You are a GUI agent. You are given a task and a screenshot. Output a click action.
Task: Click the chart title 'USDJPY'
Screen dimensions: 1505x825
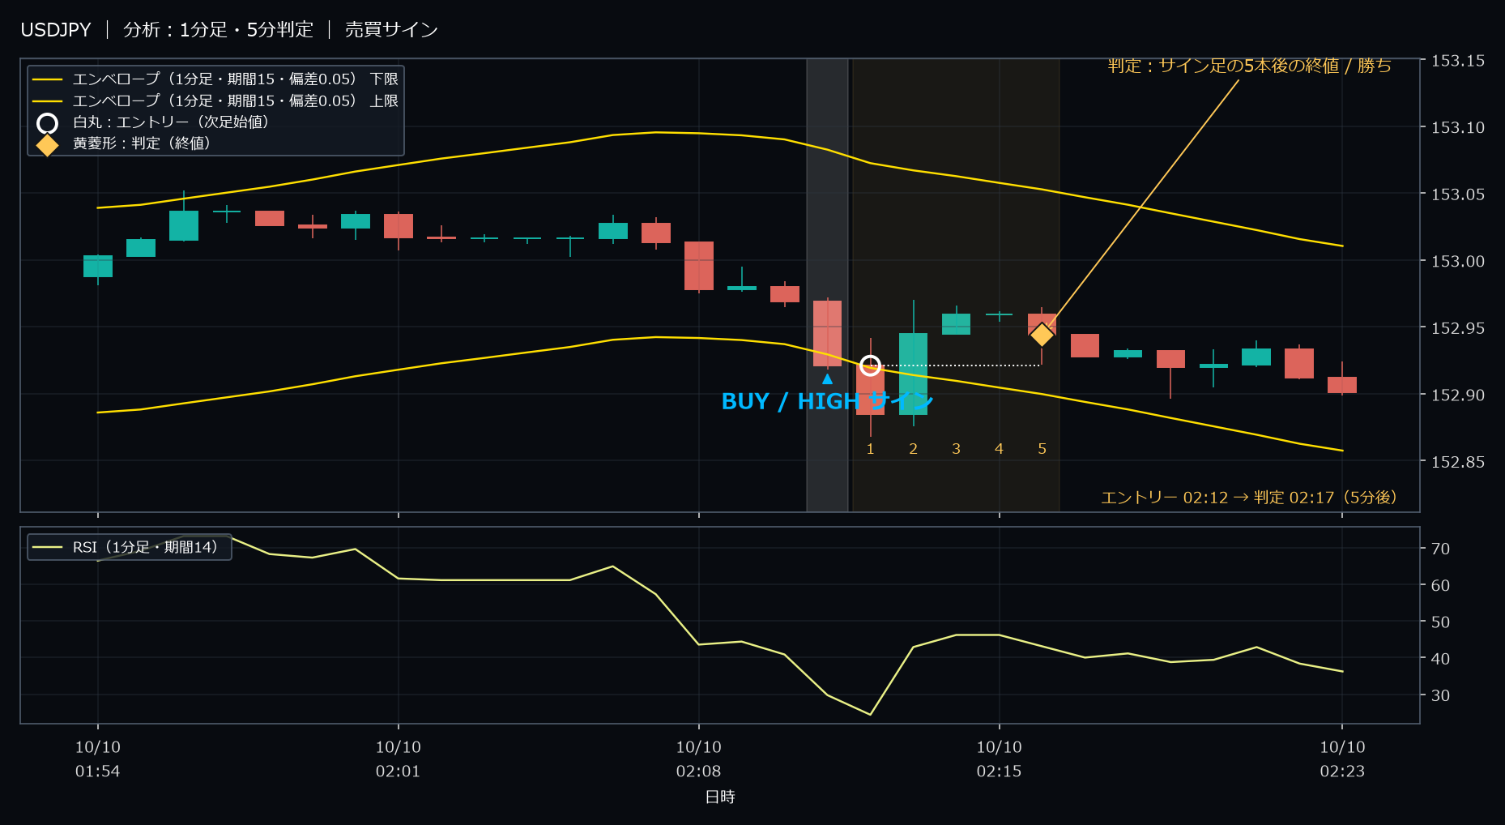(x=56, y=30)
